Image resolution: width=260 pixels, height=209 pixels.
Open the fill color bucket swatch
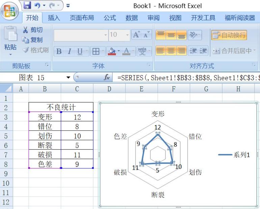point(111,51)
